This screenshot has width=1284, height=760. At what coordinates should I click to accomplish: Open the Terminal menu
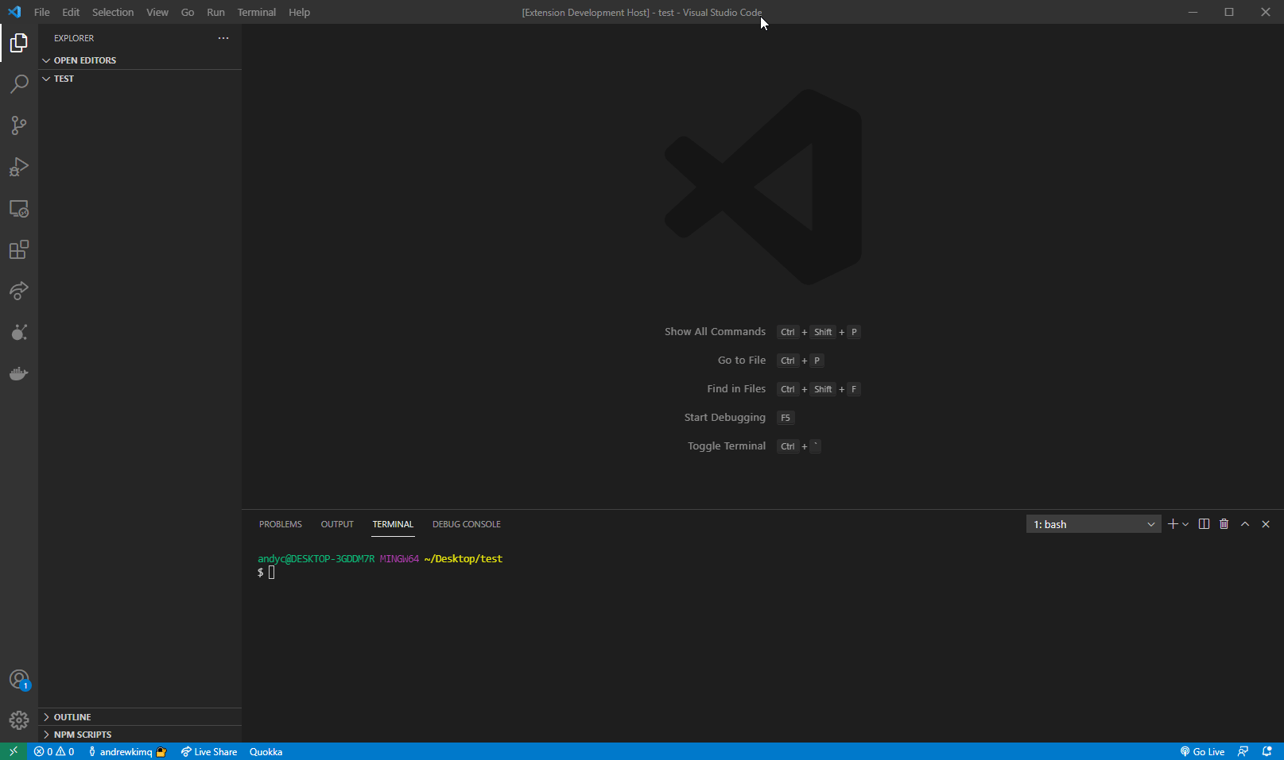click(257, 12)
